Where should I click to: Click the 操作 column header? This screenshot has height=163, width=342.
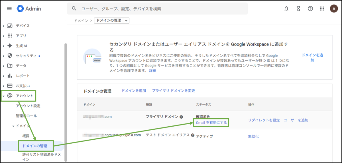coord(251,105)
